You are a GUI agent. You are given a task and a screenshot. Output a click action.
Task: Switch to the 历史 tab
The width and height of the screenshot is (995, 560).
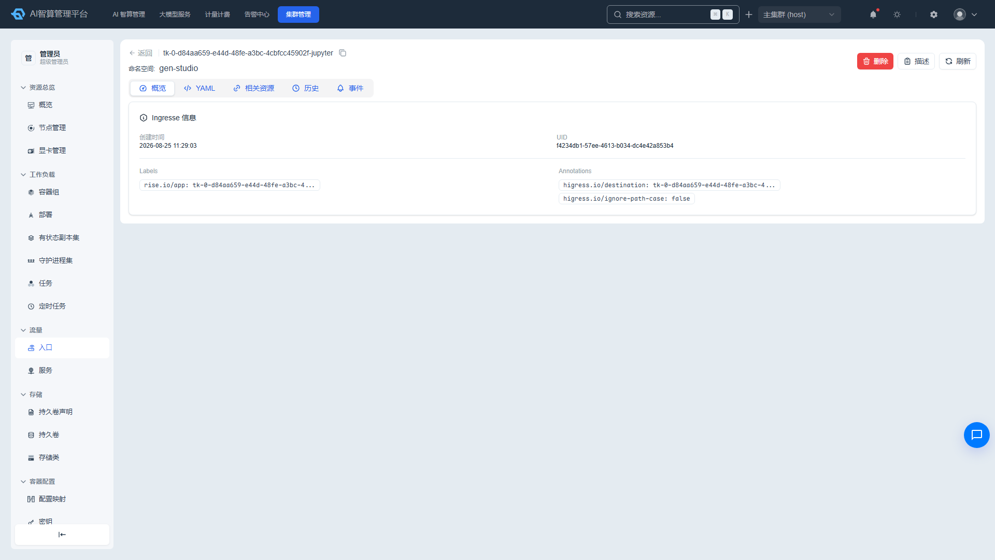tap(305, 88)
